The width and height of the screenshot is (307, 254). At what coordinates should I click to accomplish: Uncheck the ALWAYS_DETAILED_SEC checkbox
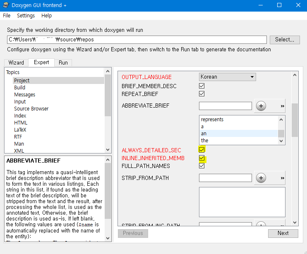pyautogui.click(x=201, y=150)
